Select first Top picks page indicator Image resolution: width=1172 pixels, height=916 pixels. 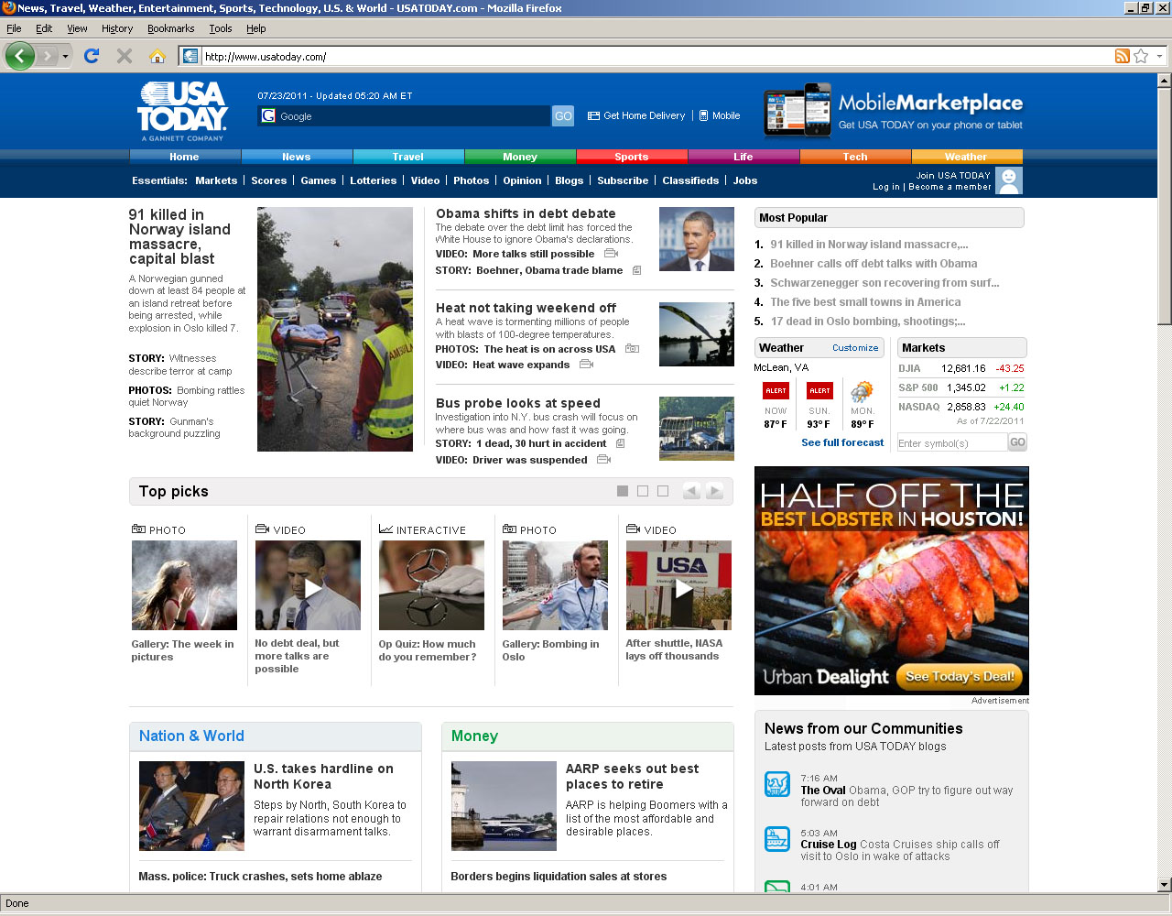pyautogui.click(x=623, y=491)
